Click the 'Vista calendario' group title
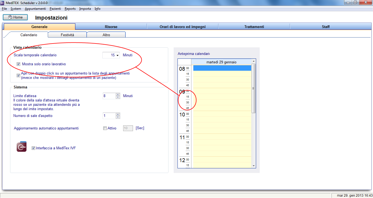The image size is (373, 198). point(27,47)
